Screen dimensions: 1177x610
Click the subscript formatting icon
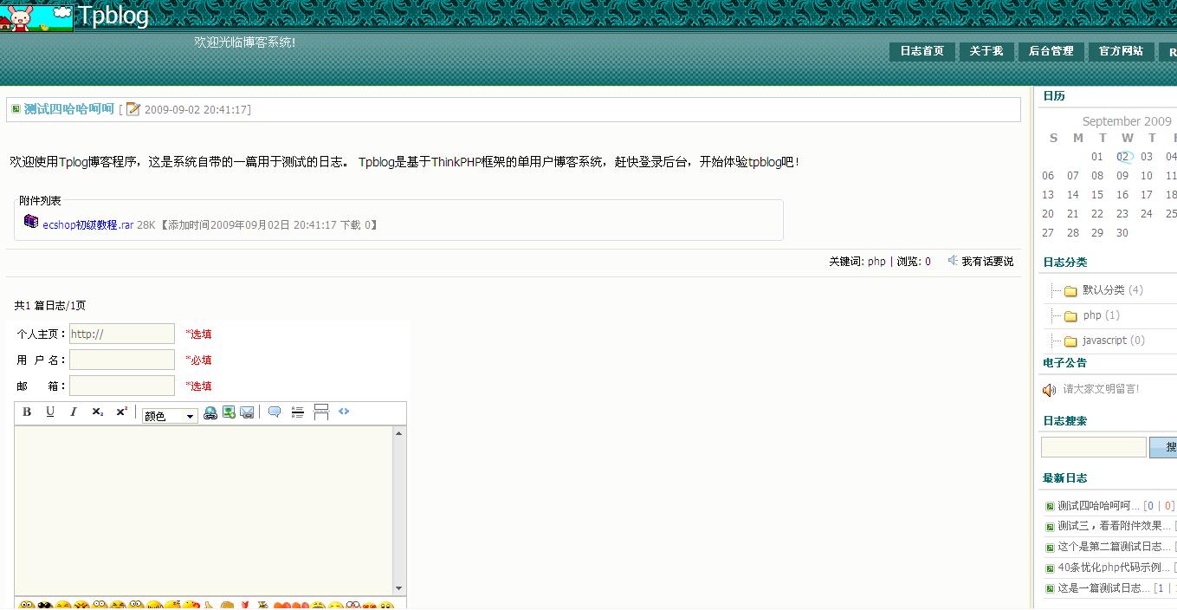click(x=96, y=412)
